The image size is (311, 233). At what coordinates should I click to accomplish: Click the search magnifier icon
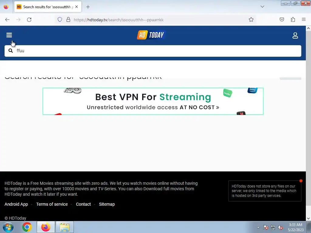(11, 51)
